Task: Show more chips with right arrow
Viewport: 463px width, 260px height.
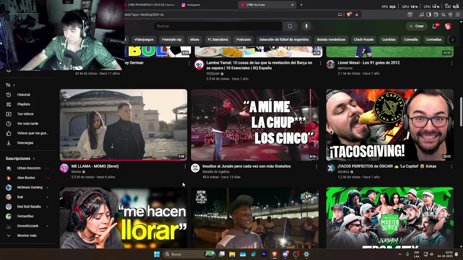Action: [x=452, y=39]
